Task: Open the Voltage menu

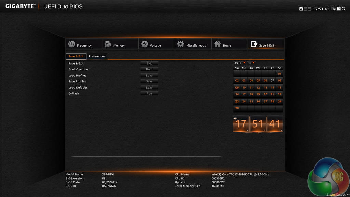Action: tap(157, 44)
